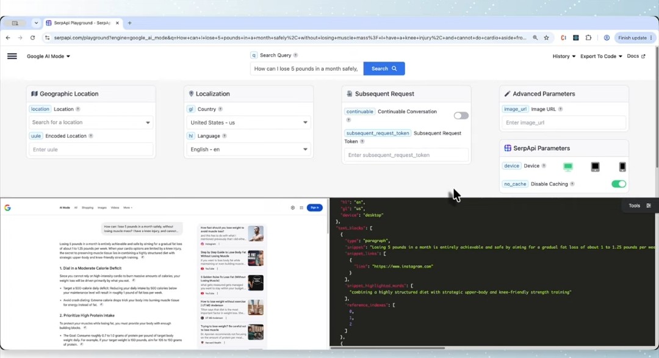Click help icon beside Encoded Location
This screenshot has height=358, width=659.
tap(91, 136)
